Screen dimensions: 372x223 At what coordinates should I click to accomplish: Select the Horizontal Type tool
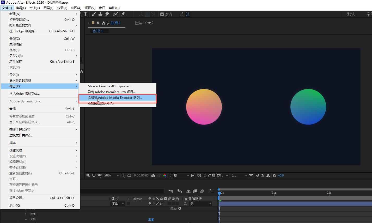[x=86, y=14]
